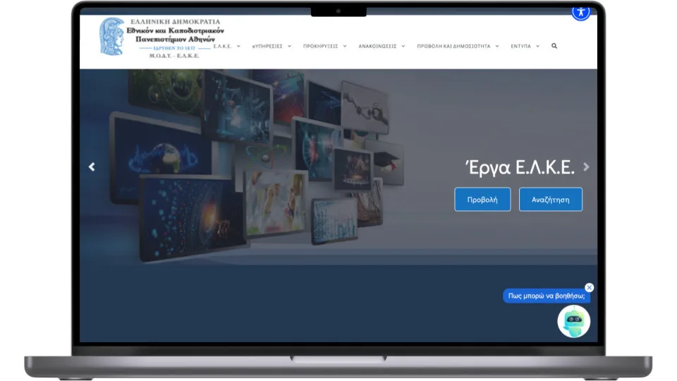This screenshot has height=381, width=677.
Task: Expand chevron next to eΥΠΗΡΕΣΙΕΣ
Action: click(289, 47)
